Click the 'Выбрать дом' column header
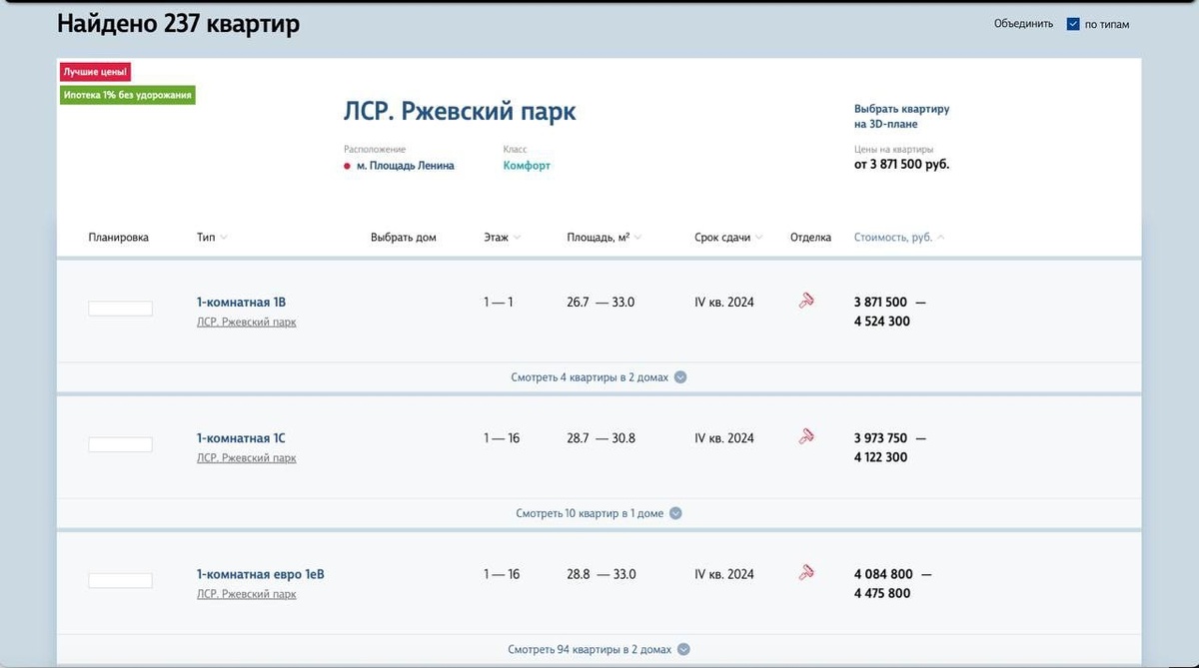Image resolution: width=1199 pixels, height=668 pixels. point(404,238)
